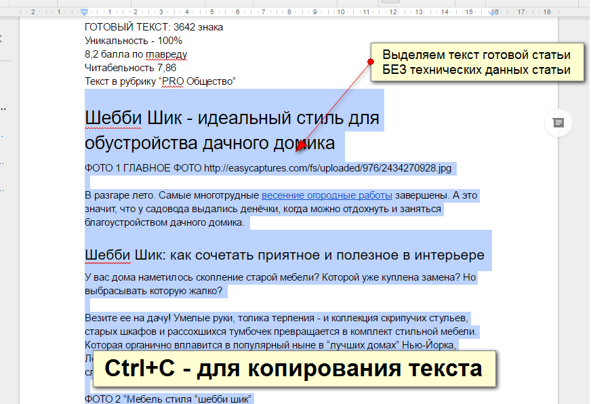Click the 'Ctrl+C - для копирования текста' banner

click(293, 369)
